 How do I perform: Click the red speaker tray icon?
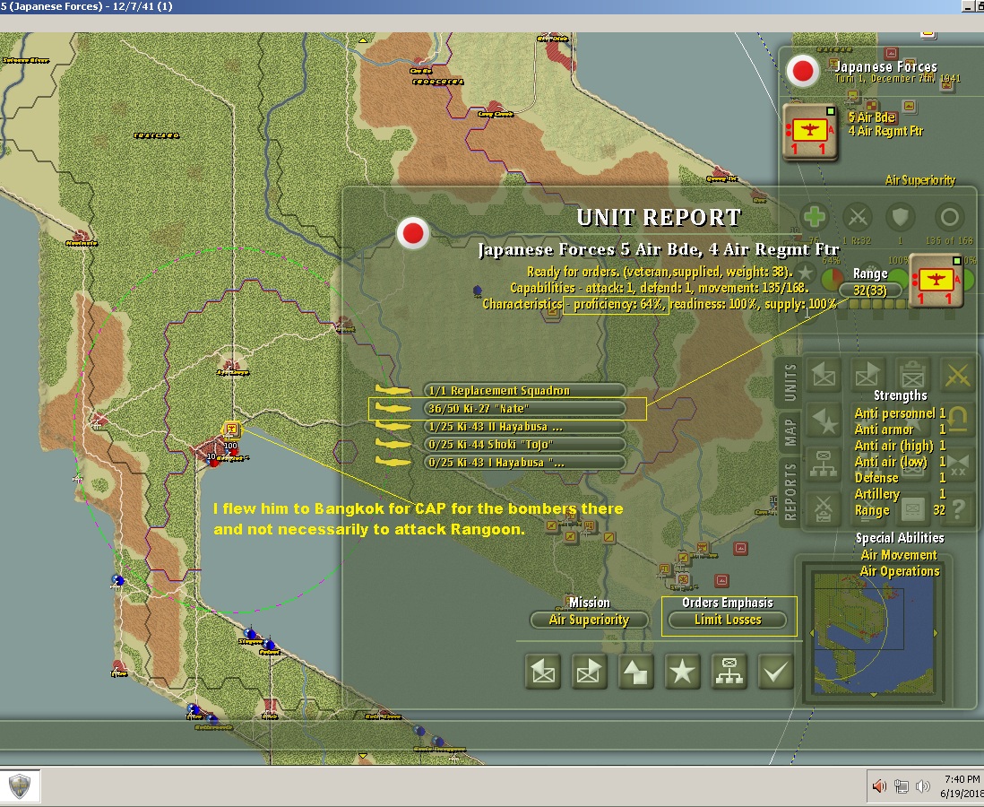879,785
